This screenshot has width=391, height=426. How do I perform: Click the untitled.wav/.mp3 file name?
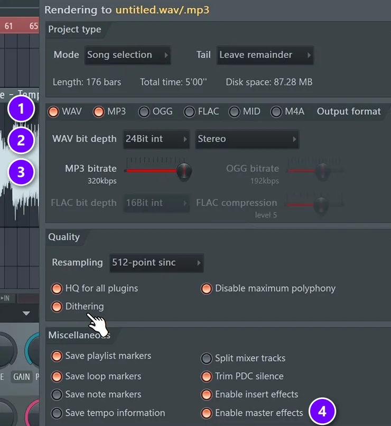pos(163,10)
